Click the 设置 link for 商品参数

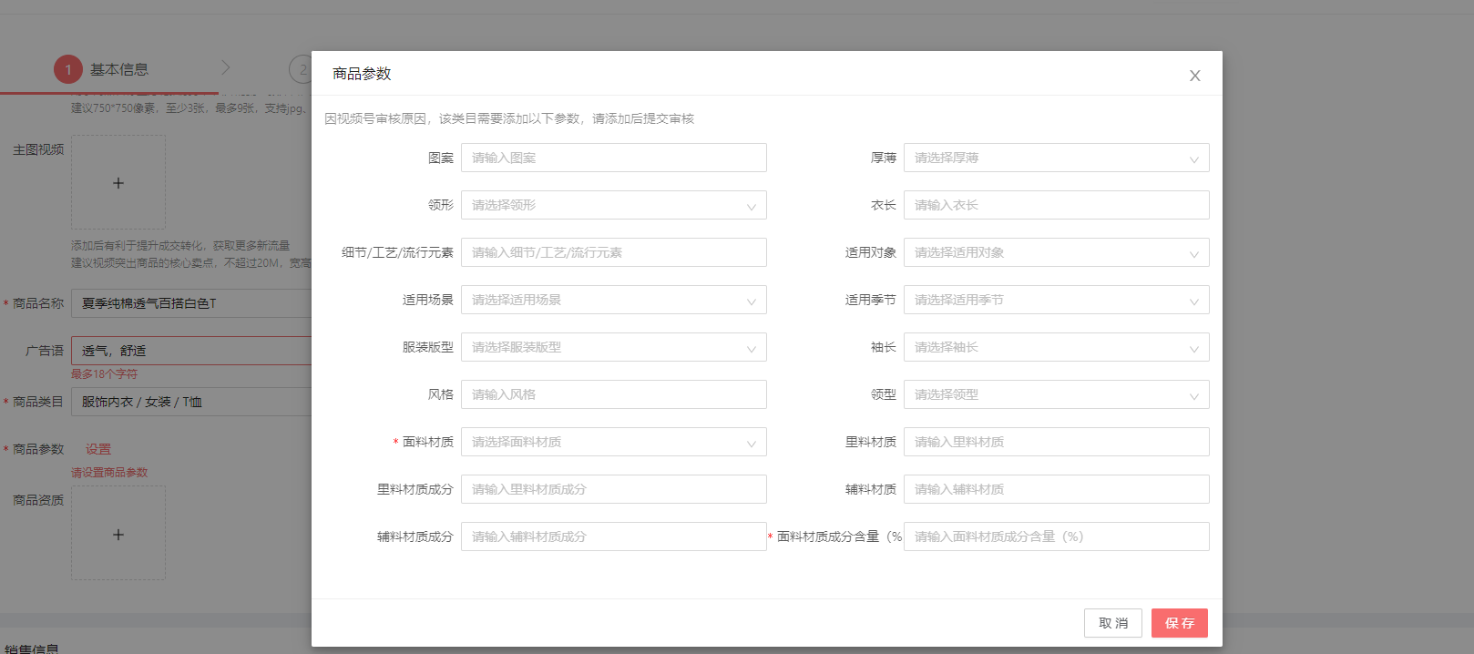coord(98,449)
